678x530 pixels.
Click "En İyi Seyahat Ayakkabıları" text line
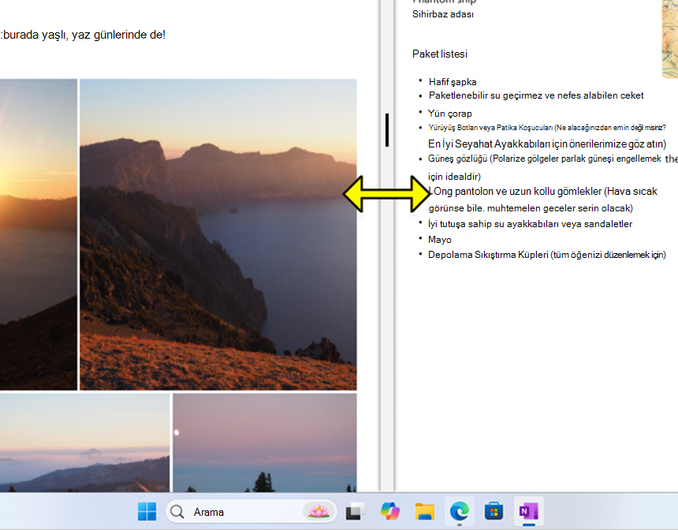pyautogui.click(x=547, y=144)
